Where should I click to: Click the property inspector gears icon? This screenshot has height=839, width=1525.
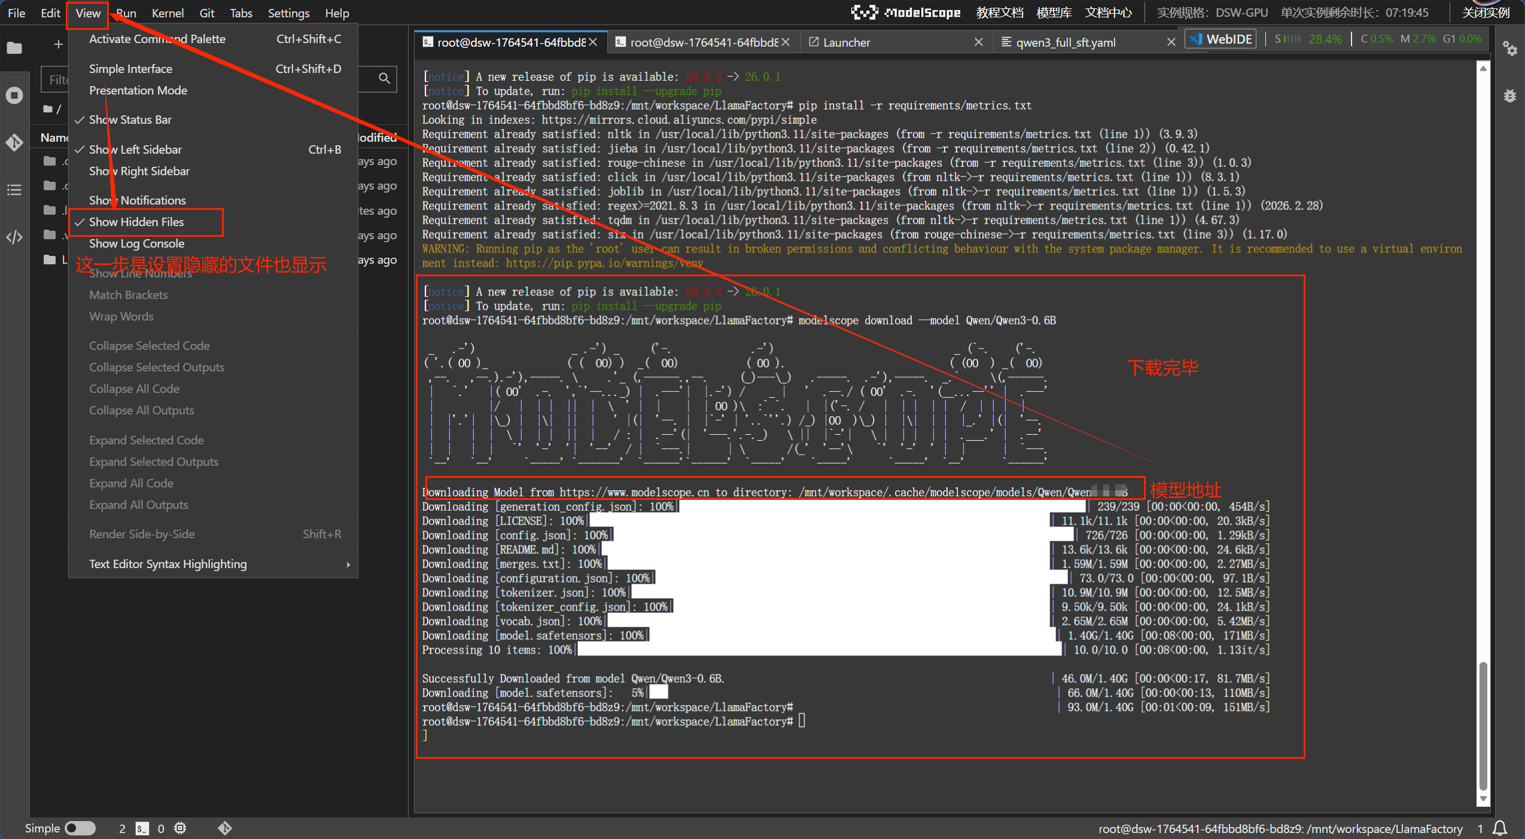(x=1510, y=49)
